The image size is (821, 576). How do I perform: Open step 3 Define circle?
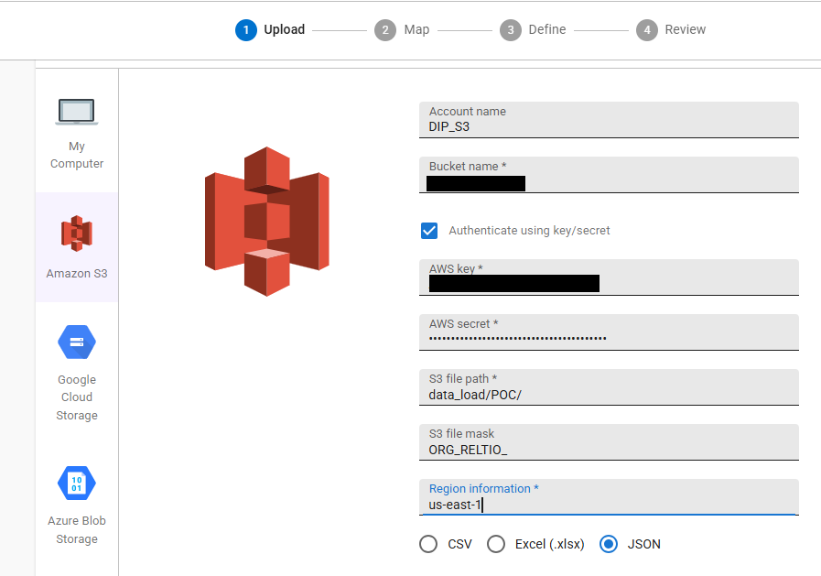point(512,30)
